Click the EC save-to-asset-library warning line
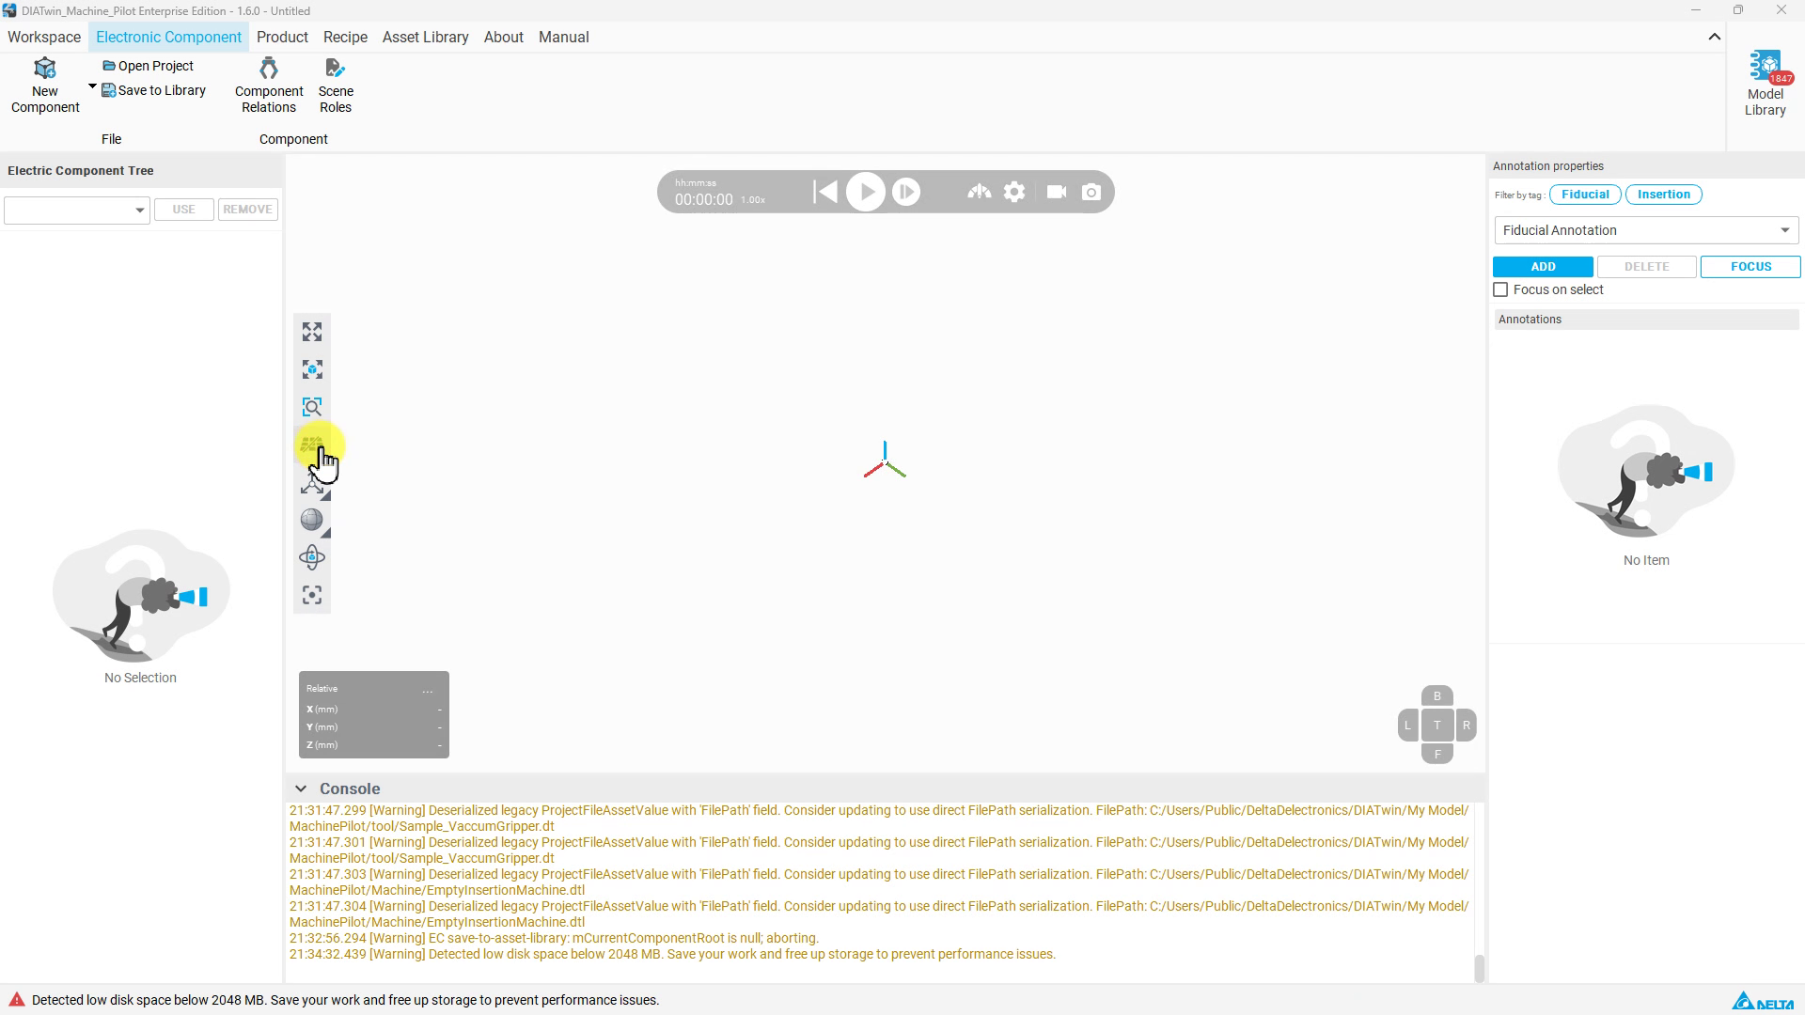This screenshot has height=1015, width=1805. coord(554,938)
